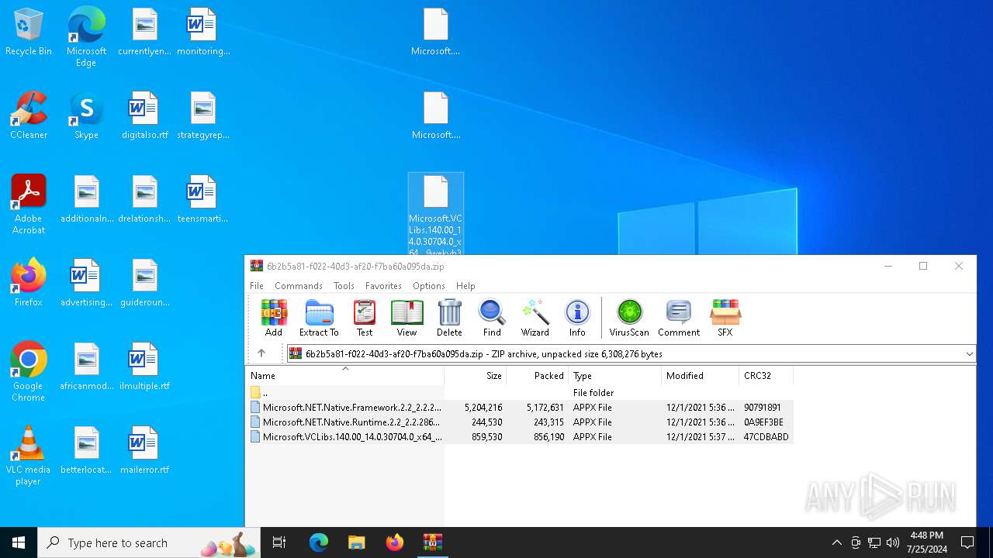Click the Extract To toolbar icon
Screen dimensions: 993x558
319,318
